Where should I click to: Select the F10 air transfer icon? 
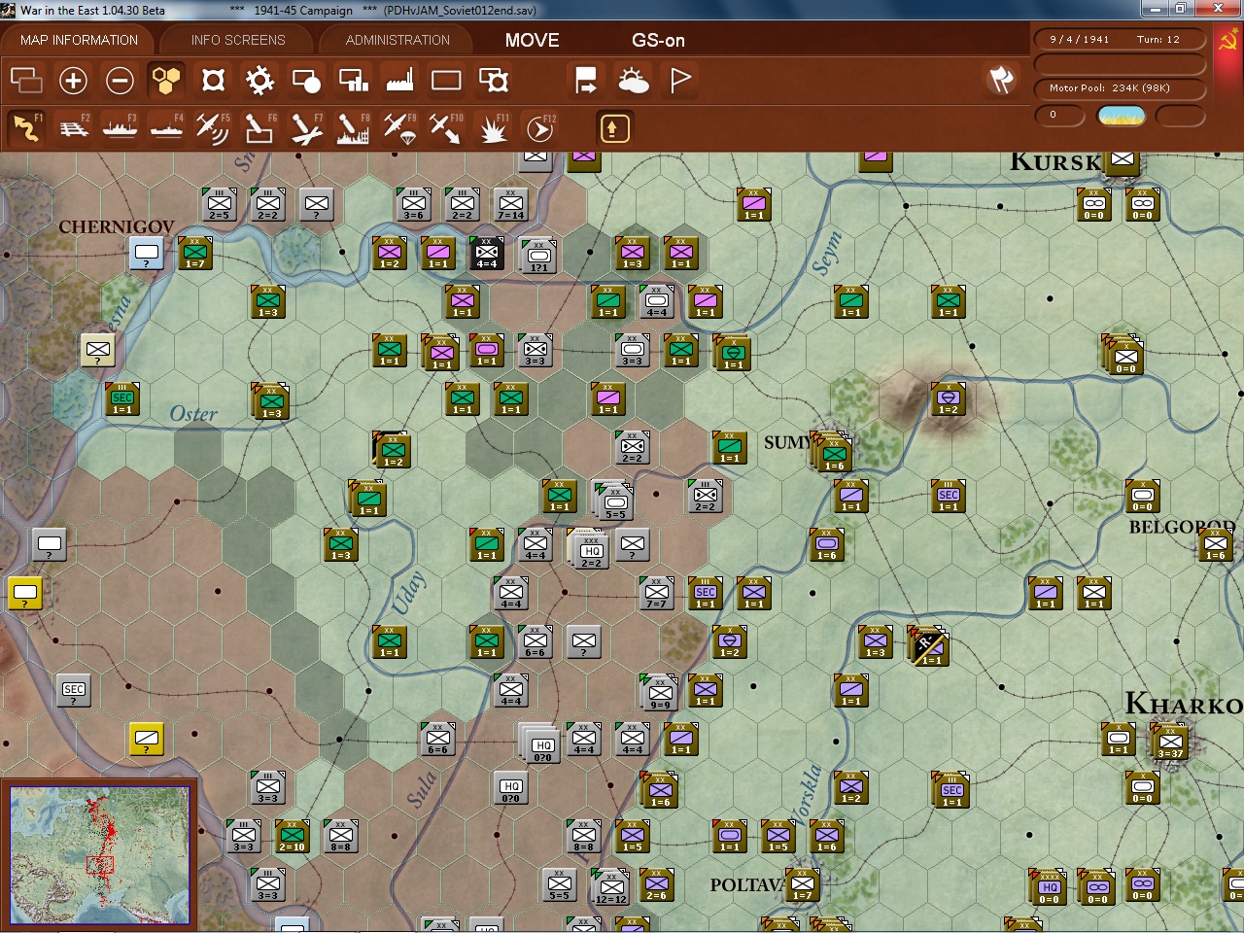click(446, 128)
